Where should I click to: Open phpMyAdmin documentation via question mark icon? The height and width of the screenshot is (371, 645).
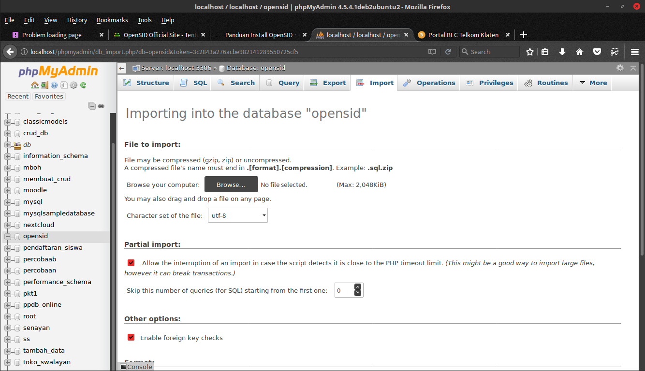tap(54, 85)
